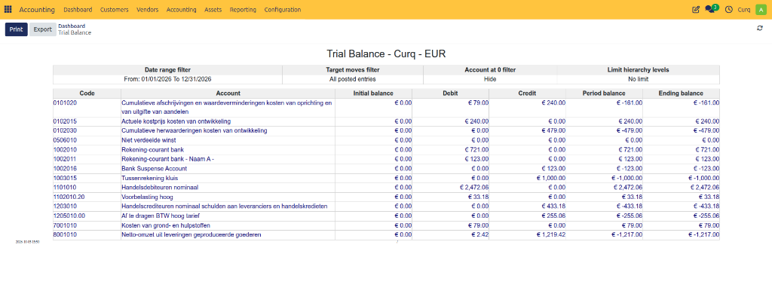The width and height of the screenshot is (772, 306).
Task: Open account code 1205010.00
Action: 69,216
